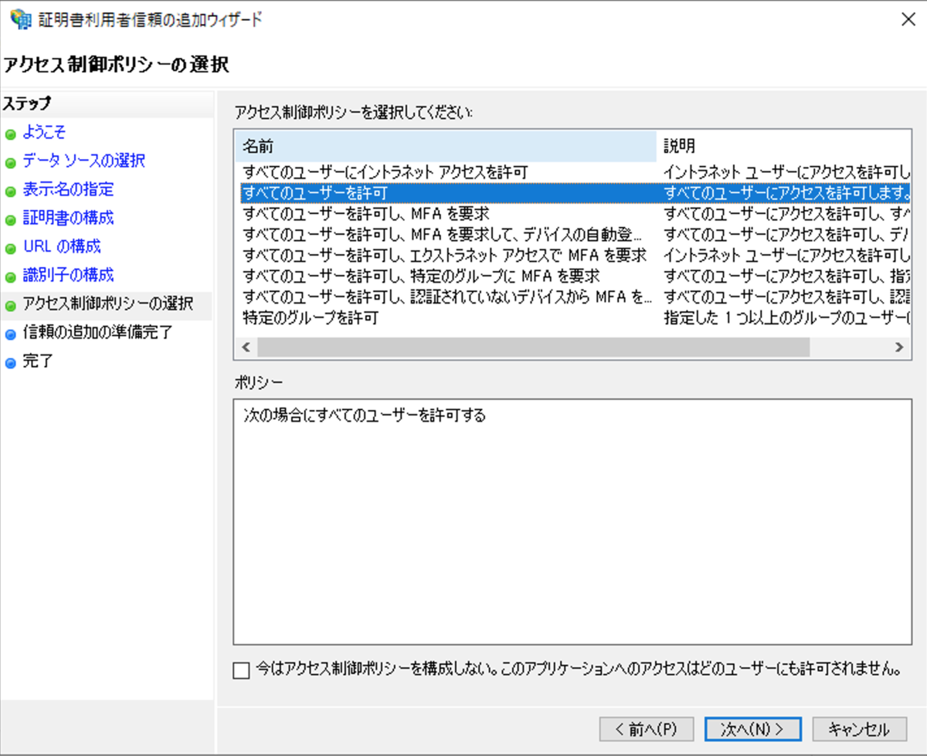The width and height of the screenshot is (927, 756).
Task: Enable 今はアクセス制御ポリシーを構成しない checkbox
Action: [242, 671]
